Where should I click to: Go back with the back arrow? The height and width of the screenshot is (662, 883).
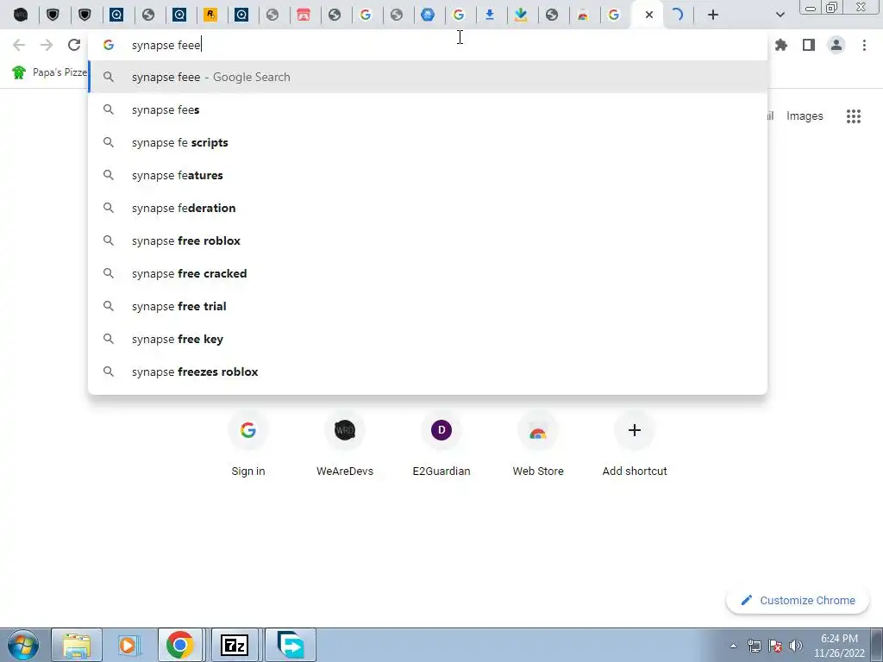click(19, 45)
